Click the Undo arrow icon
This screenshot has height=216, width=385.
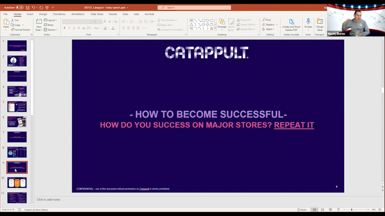pos(33,8)
